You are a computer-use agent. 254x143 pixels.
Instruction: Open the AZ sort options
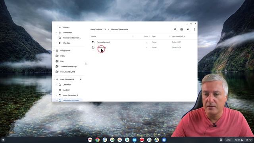coord(188,29)
